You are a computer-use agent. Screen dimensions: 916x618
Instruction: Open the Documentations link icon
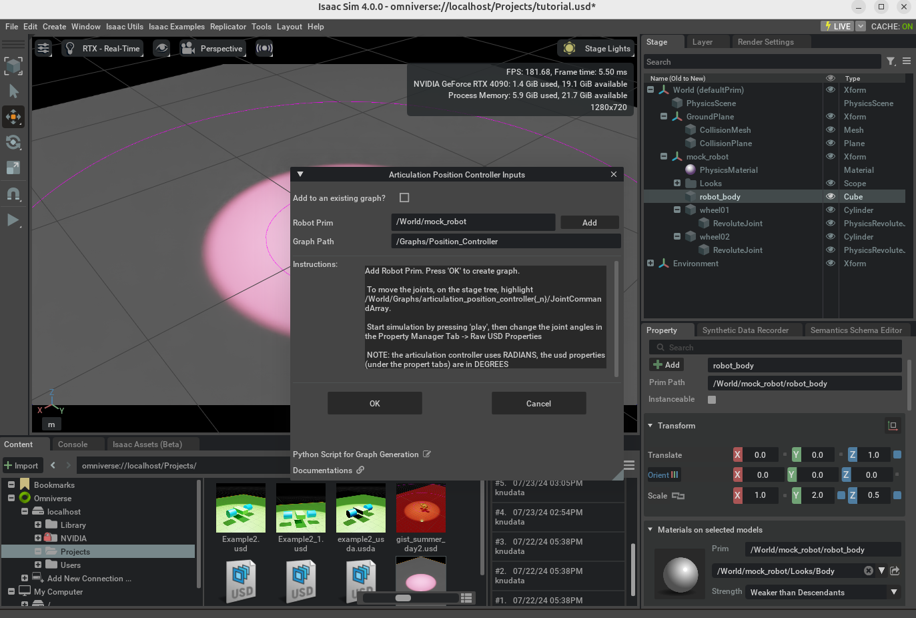point(360,470)
